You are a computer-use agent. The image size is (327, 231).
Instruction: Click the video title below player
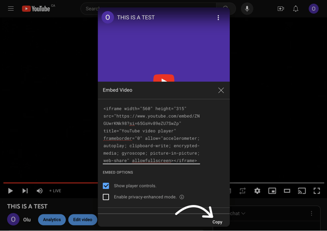pos(27,207)
